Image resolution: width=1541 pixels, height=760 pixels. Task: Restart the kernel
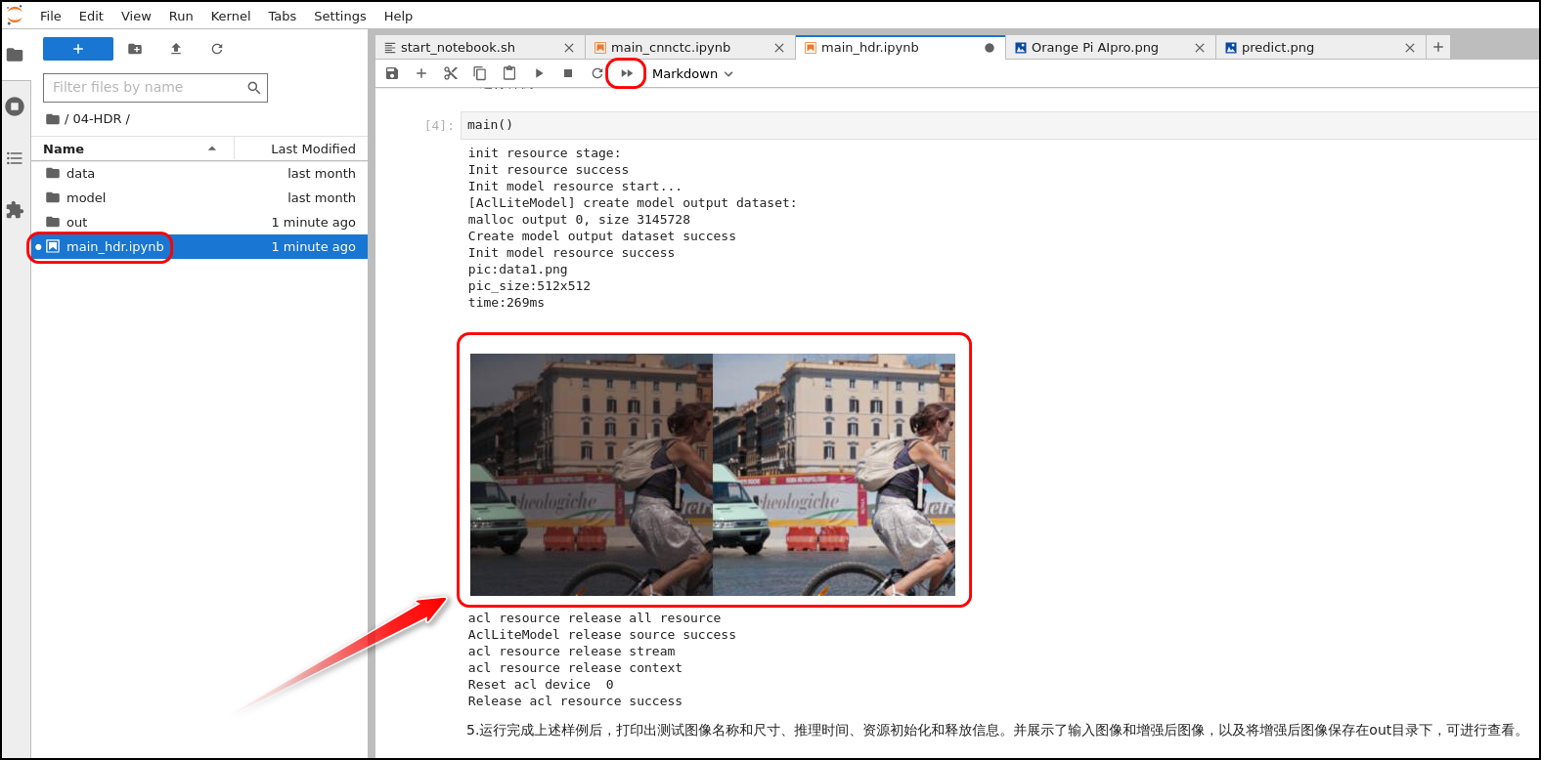coord(597,73)
